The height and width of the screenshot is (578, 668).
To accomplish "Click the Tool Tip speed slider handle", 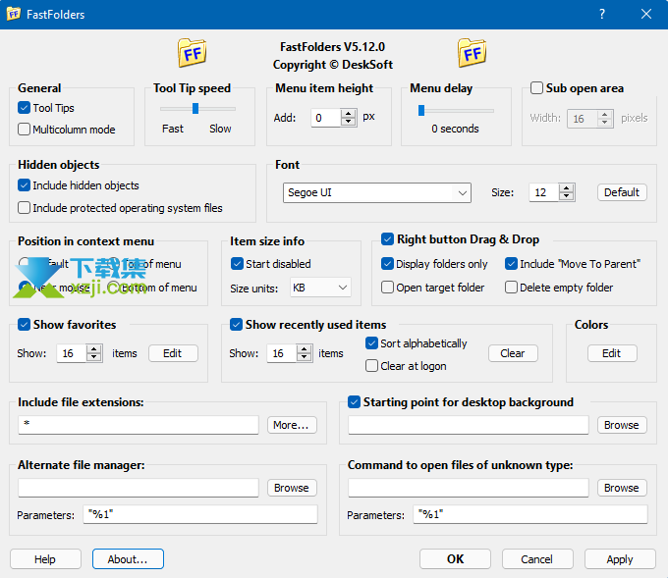I will pyautogui.click(x=195, y=109).
